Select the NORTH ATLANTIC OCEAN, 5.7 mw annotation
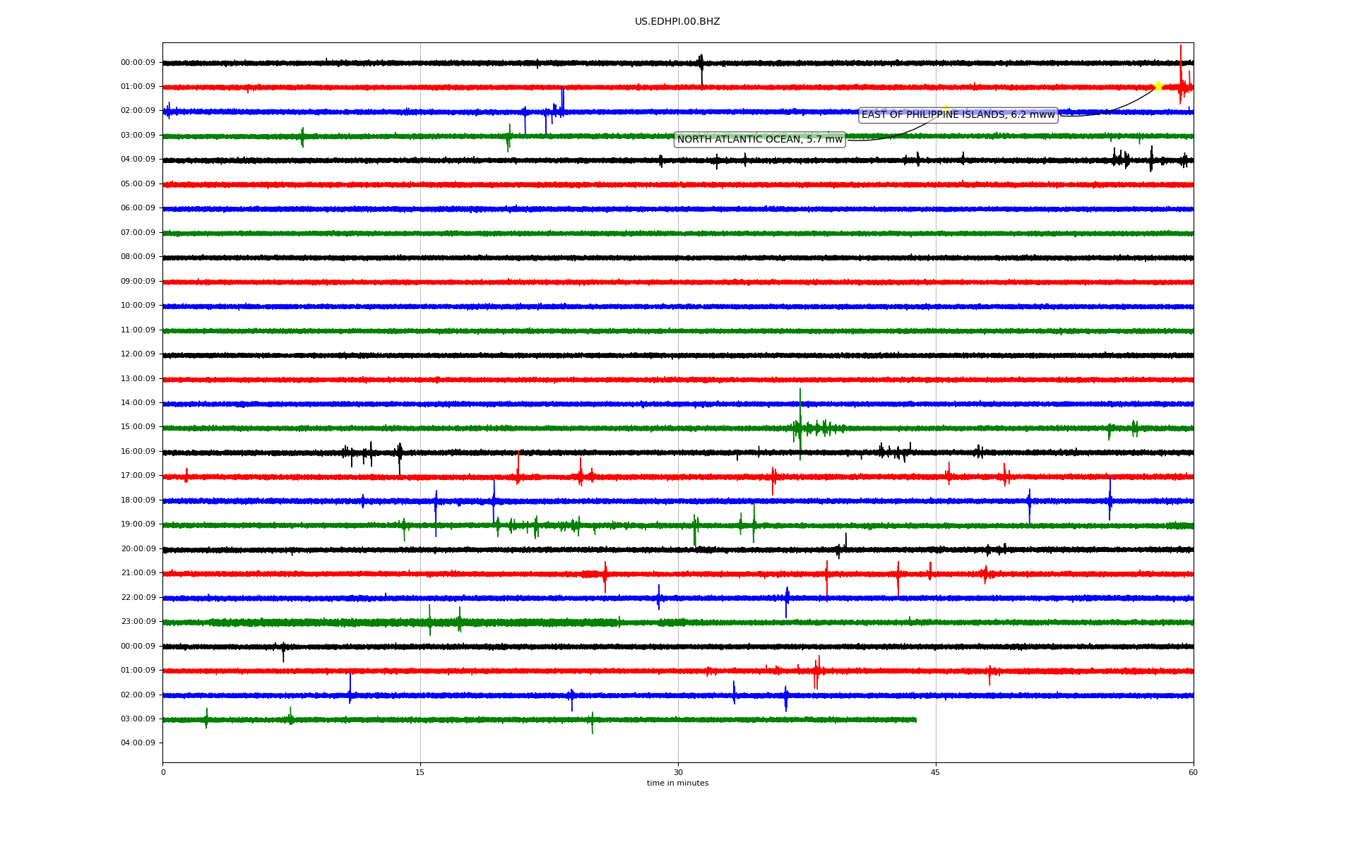Screen dimensions: 1356x847 (760, 140)
